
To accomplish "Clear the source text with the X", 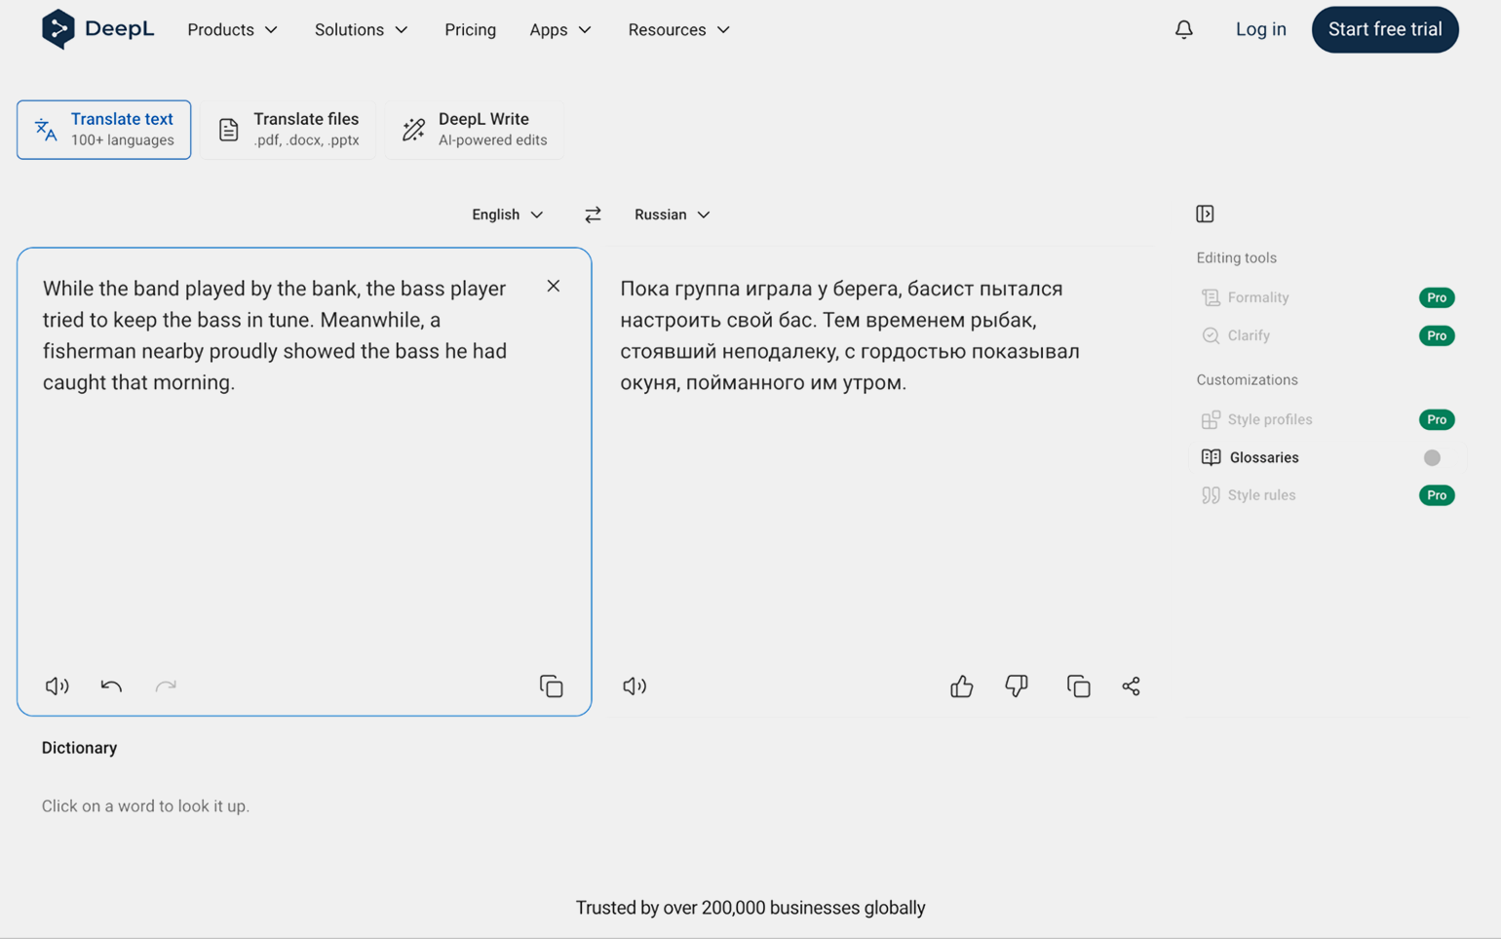I will [553, 286].
